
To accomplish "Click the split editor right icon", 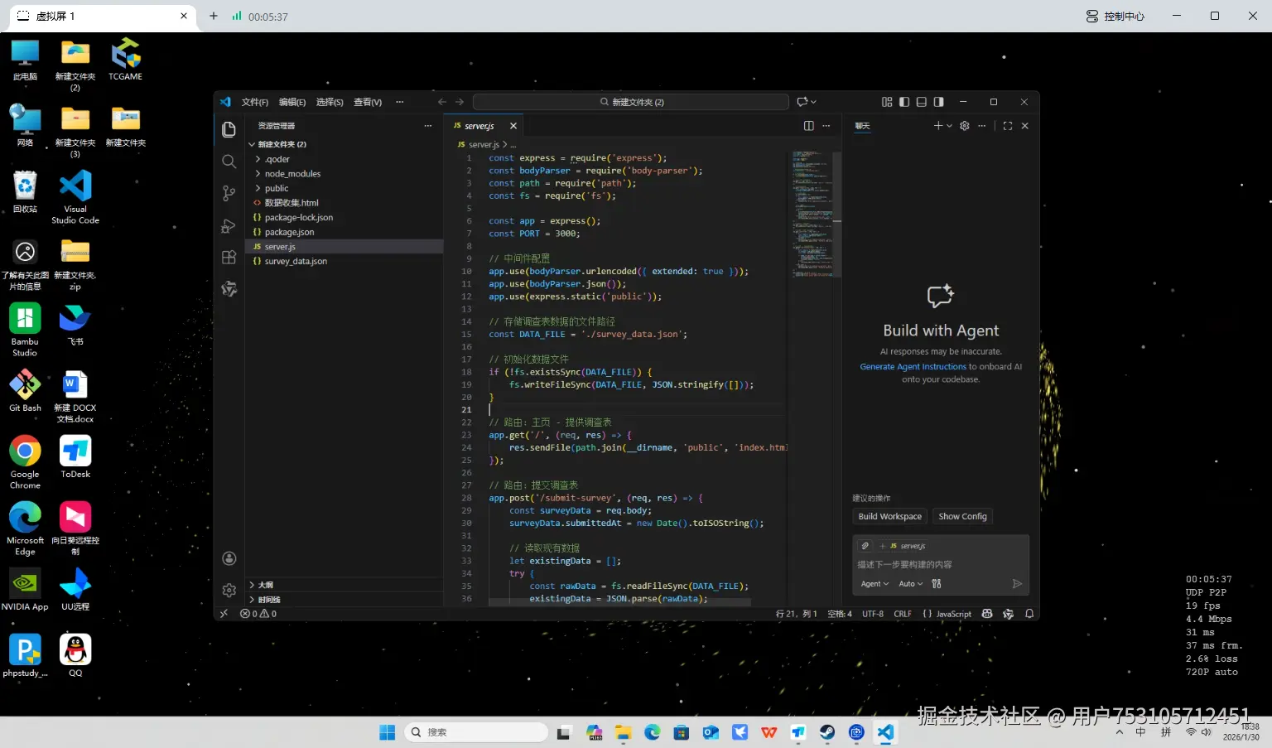I will pos(809,126).
